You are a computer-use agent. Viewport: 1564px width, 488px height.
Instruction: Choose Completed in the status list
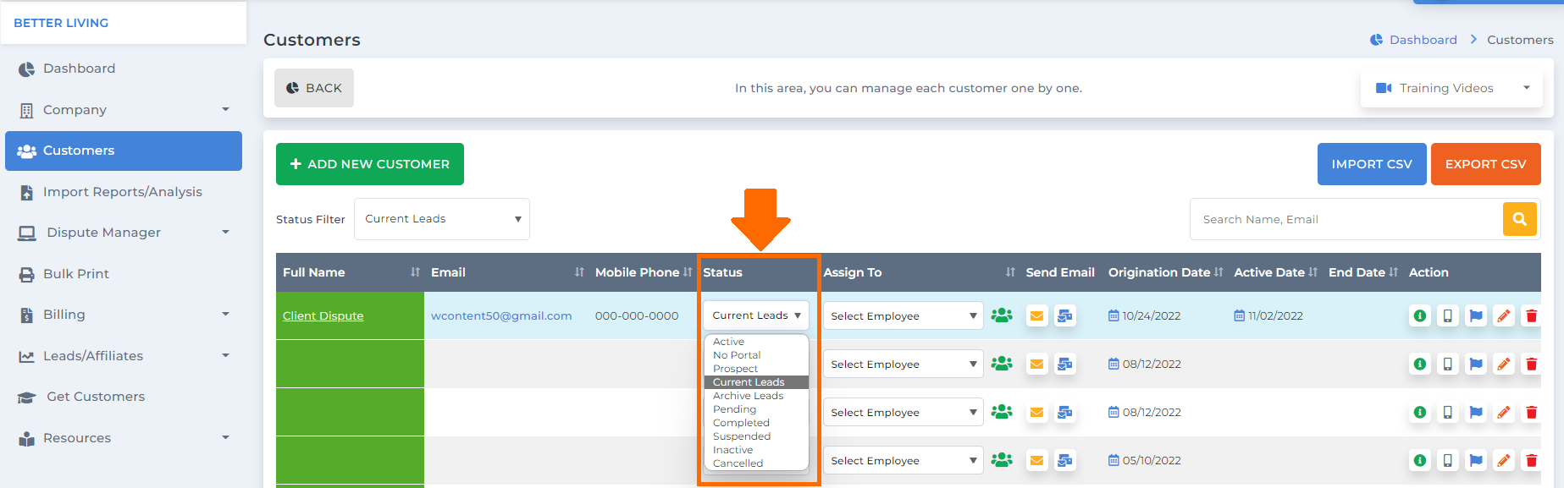coord(756,423)
